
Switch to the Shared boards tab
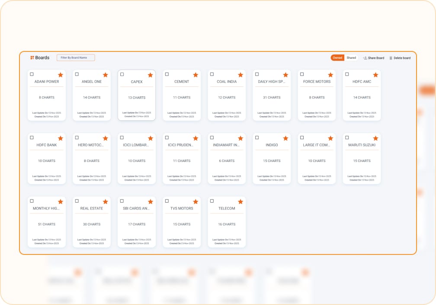tap(351, 58)
